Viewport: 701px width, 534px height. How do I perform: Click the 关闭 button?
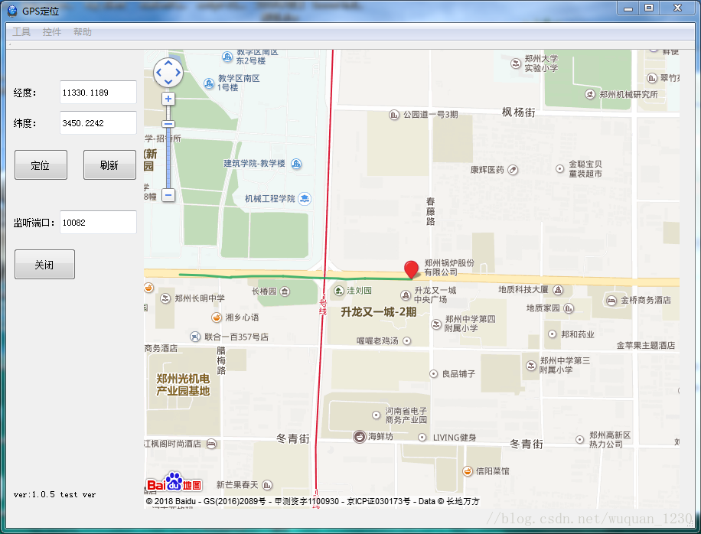point(44,265)
